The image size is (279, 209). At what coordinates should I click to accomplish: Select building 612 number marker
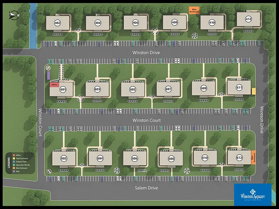tap(239, 157)
